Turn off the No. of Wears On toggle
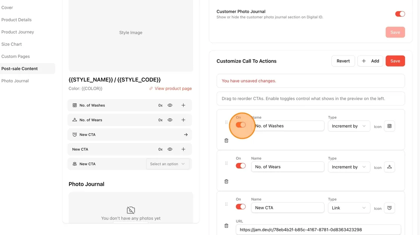This screenshot has width=420, height=235. [240, 166]
